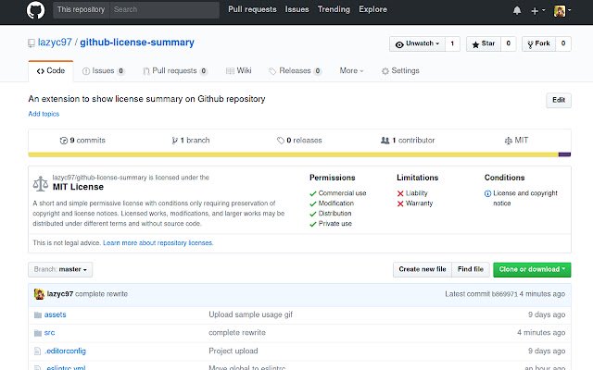Screen dimensions: 593x370
Task: Click Issues in the top navigation
Action: pos(296,9)
